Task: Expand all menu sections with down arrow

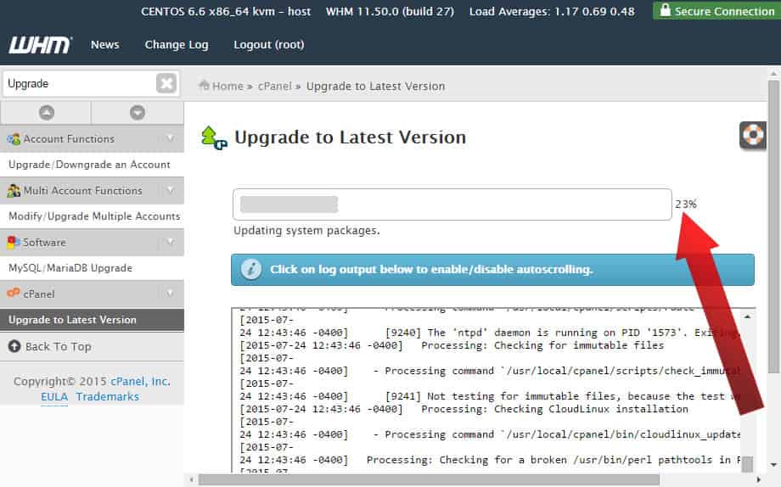Action: [x=138, y=113]
